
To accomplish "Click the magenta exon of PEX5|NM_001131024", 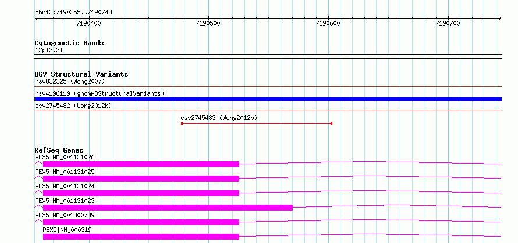I will point(141,193).
